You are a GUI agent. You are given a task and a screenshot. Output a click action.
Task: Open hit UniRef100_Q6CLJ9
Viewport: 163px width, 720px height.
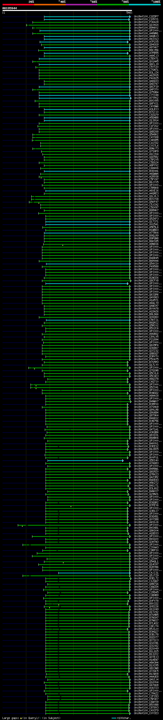[x=146, y=64]
